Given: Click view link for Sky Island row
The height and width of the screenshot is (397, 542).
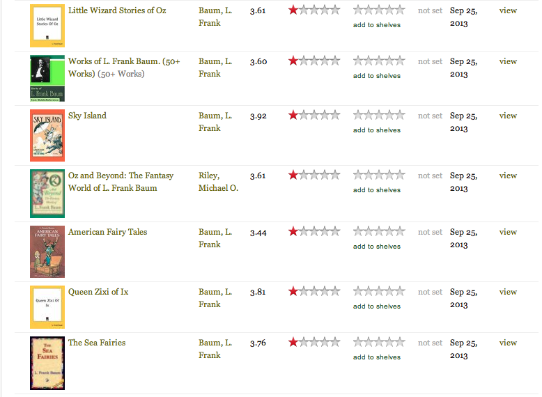Looking at the screenshot, I should [508, 116].
